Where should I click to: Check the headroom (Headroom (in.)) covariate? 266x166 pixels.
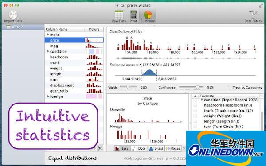[x=195, y=105]
